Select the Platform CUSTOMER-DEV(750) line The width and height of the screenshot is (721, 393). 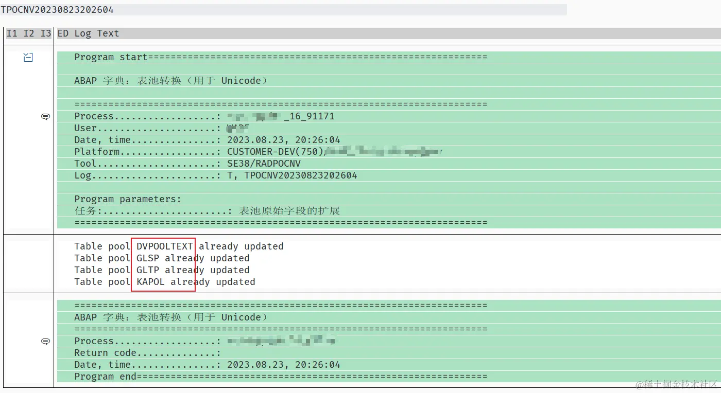[259, 152]
